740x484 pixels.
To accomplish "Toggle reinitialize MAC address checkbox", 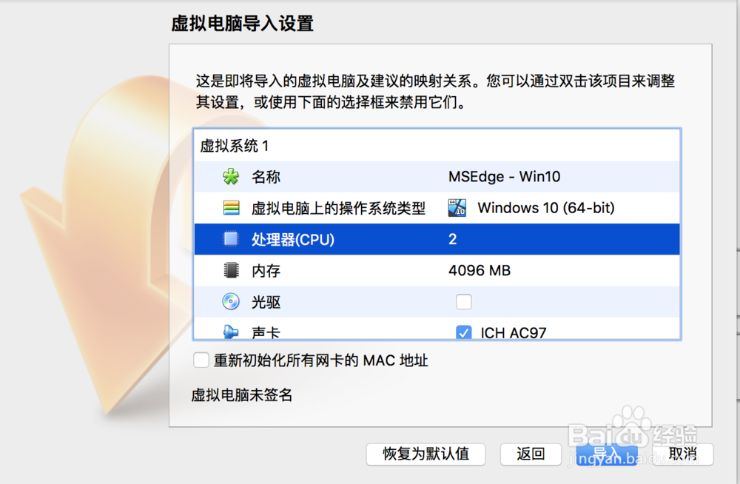I will [201, 360].
